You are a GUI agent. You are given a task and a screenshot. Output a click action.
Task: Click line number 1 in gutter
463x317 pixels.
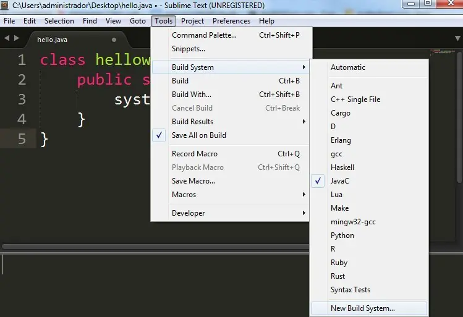click(22, 60)
